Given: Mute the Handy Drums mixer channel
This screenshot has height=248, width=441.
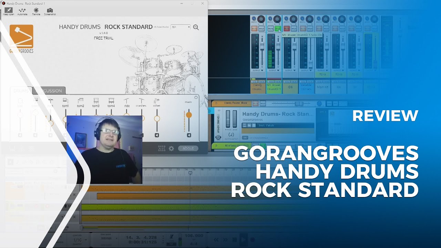Looking at the screenshot, I should point(254,29).
